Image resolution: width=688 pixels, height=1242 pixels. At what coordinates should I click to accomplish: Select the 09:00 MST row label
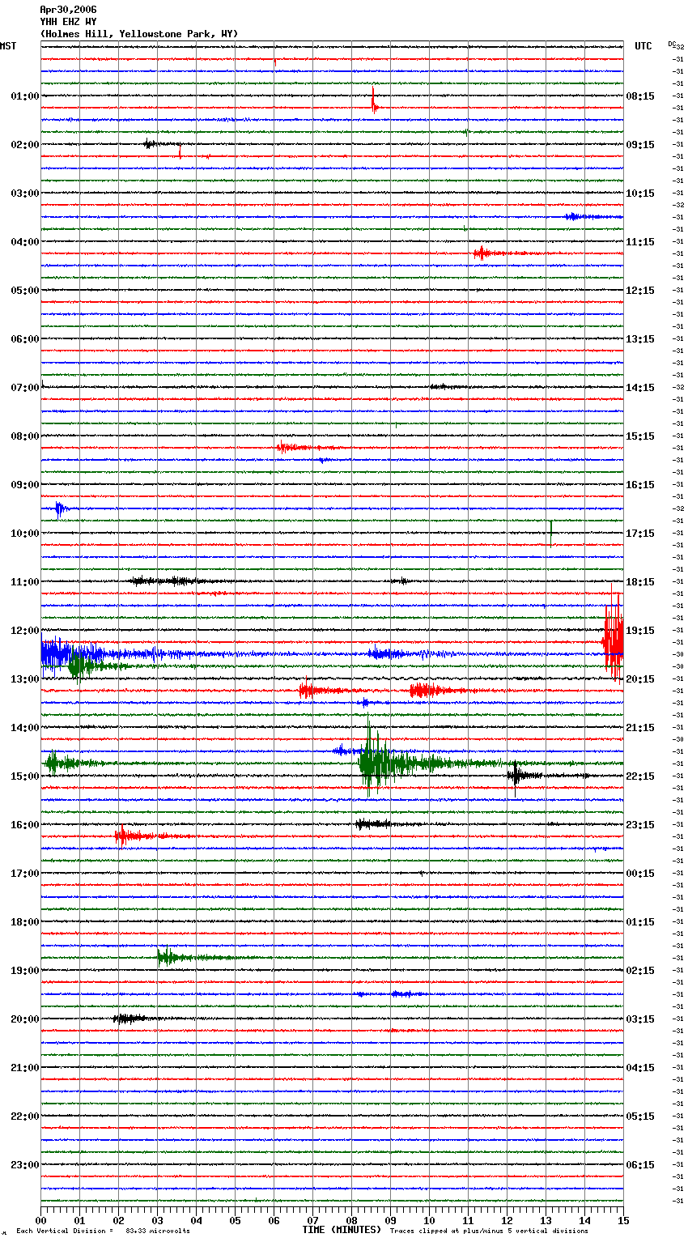25,485
